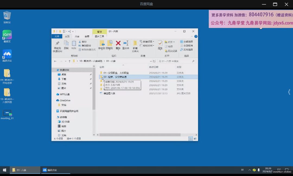Open the recent locations dropdown arrow
The image size is (293, 176).
click(x=66, y=61)
